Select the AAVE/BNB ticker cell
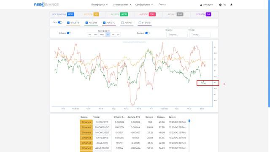This screenshot has height=152, width=270. (x=102, y=138)
